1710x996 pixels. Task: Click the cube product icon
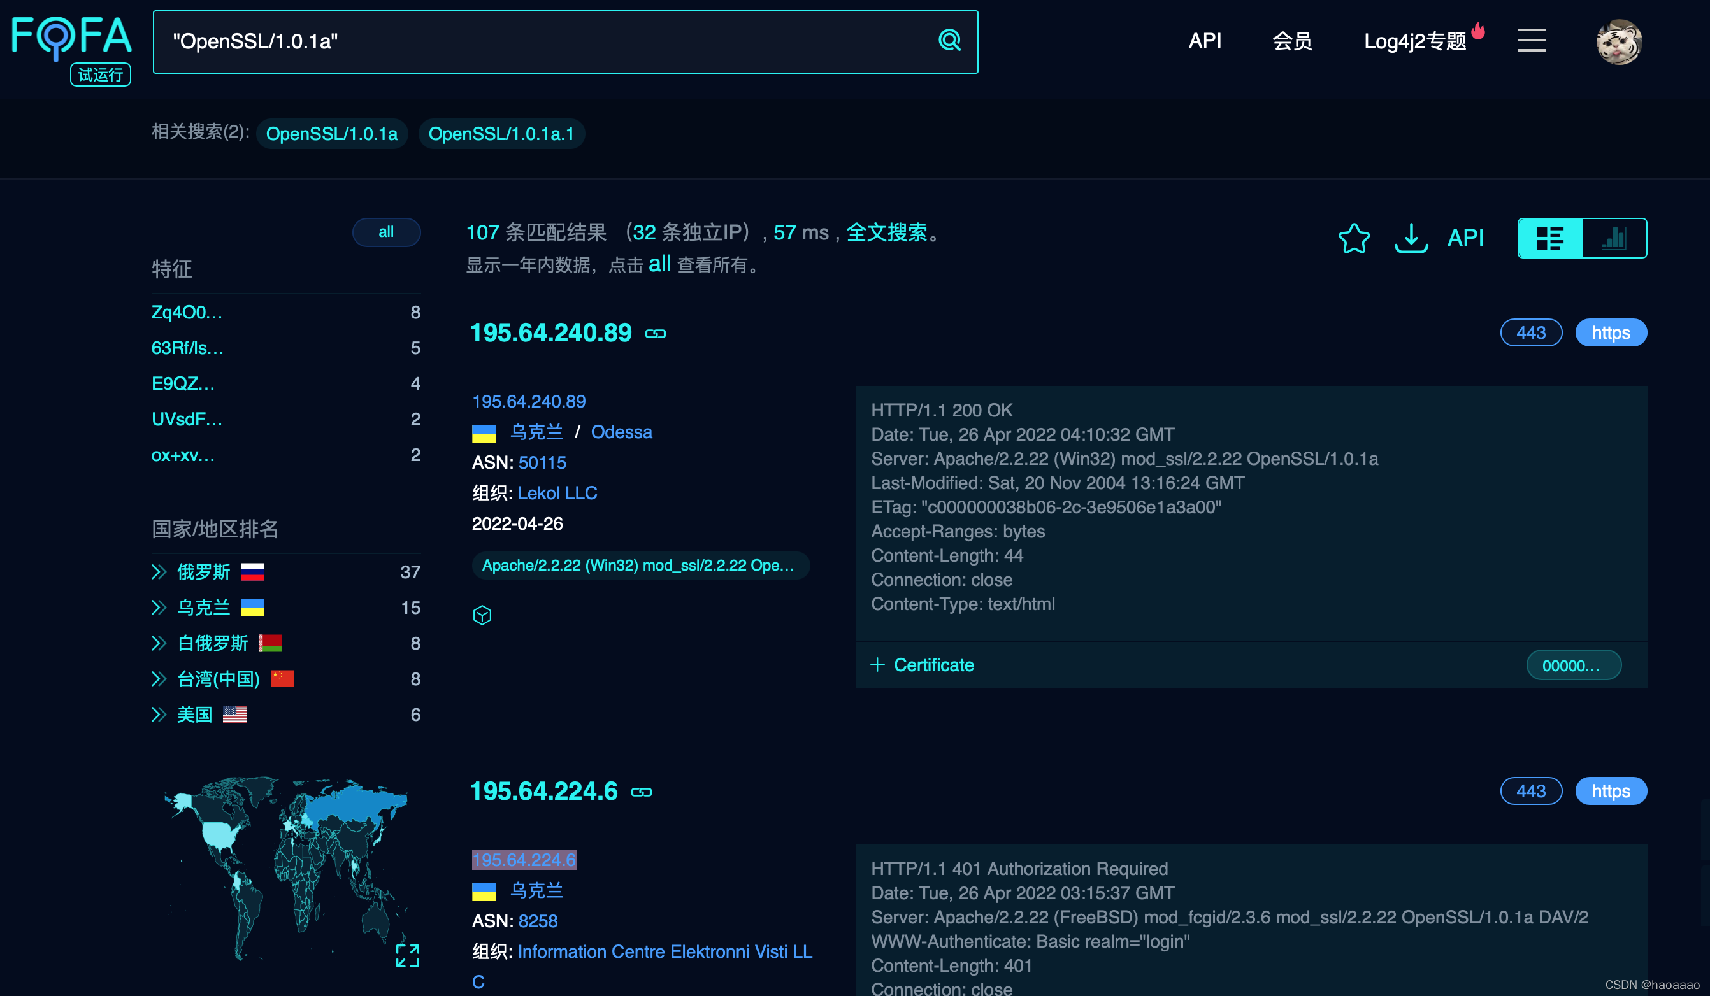tap(482, 615)
